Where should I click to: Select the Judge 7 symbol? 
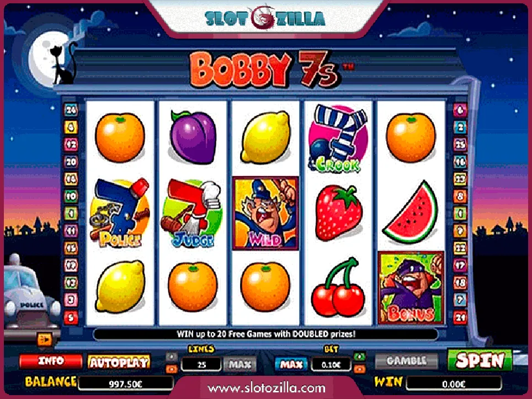click(193, 212)
